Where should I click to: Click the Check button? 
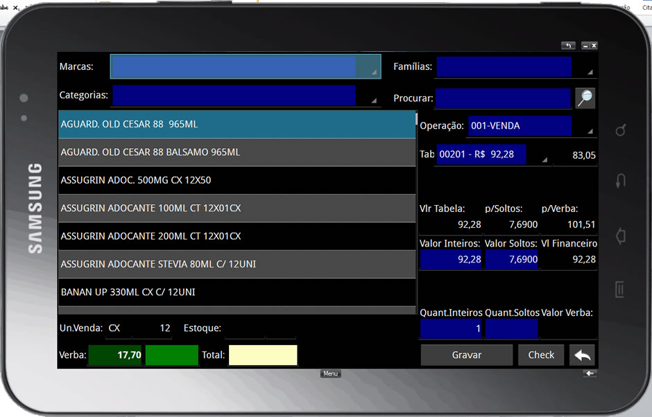click(541, 355)
